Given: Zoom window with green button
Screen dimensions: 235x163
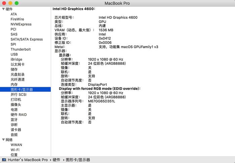Looking at the screenshot, I should (17, 3).
